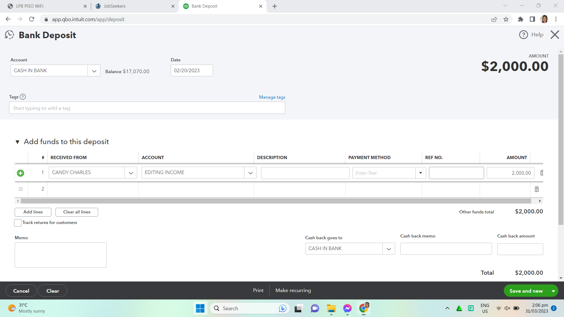This screenshot has height=317, width=564.
Task: Open Save and new options arrow
Action: 553,291
